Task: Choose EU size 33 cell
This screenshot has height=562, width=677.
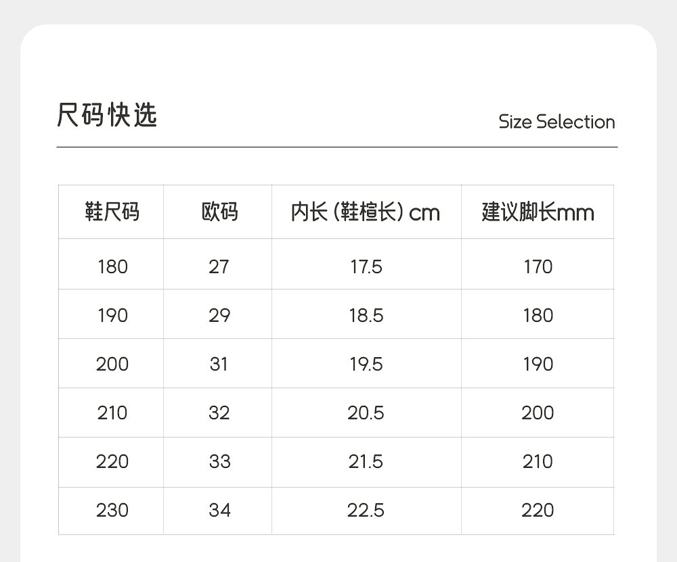Action: click(219, 461)
